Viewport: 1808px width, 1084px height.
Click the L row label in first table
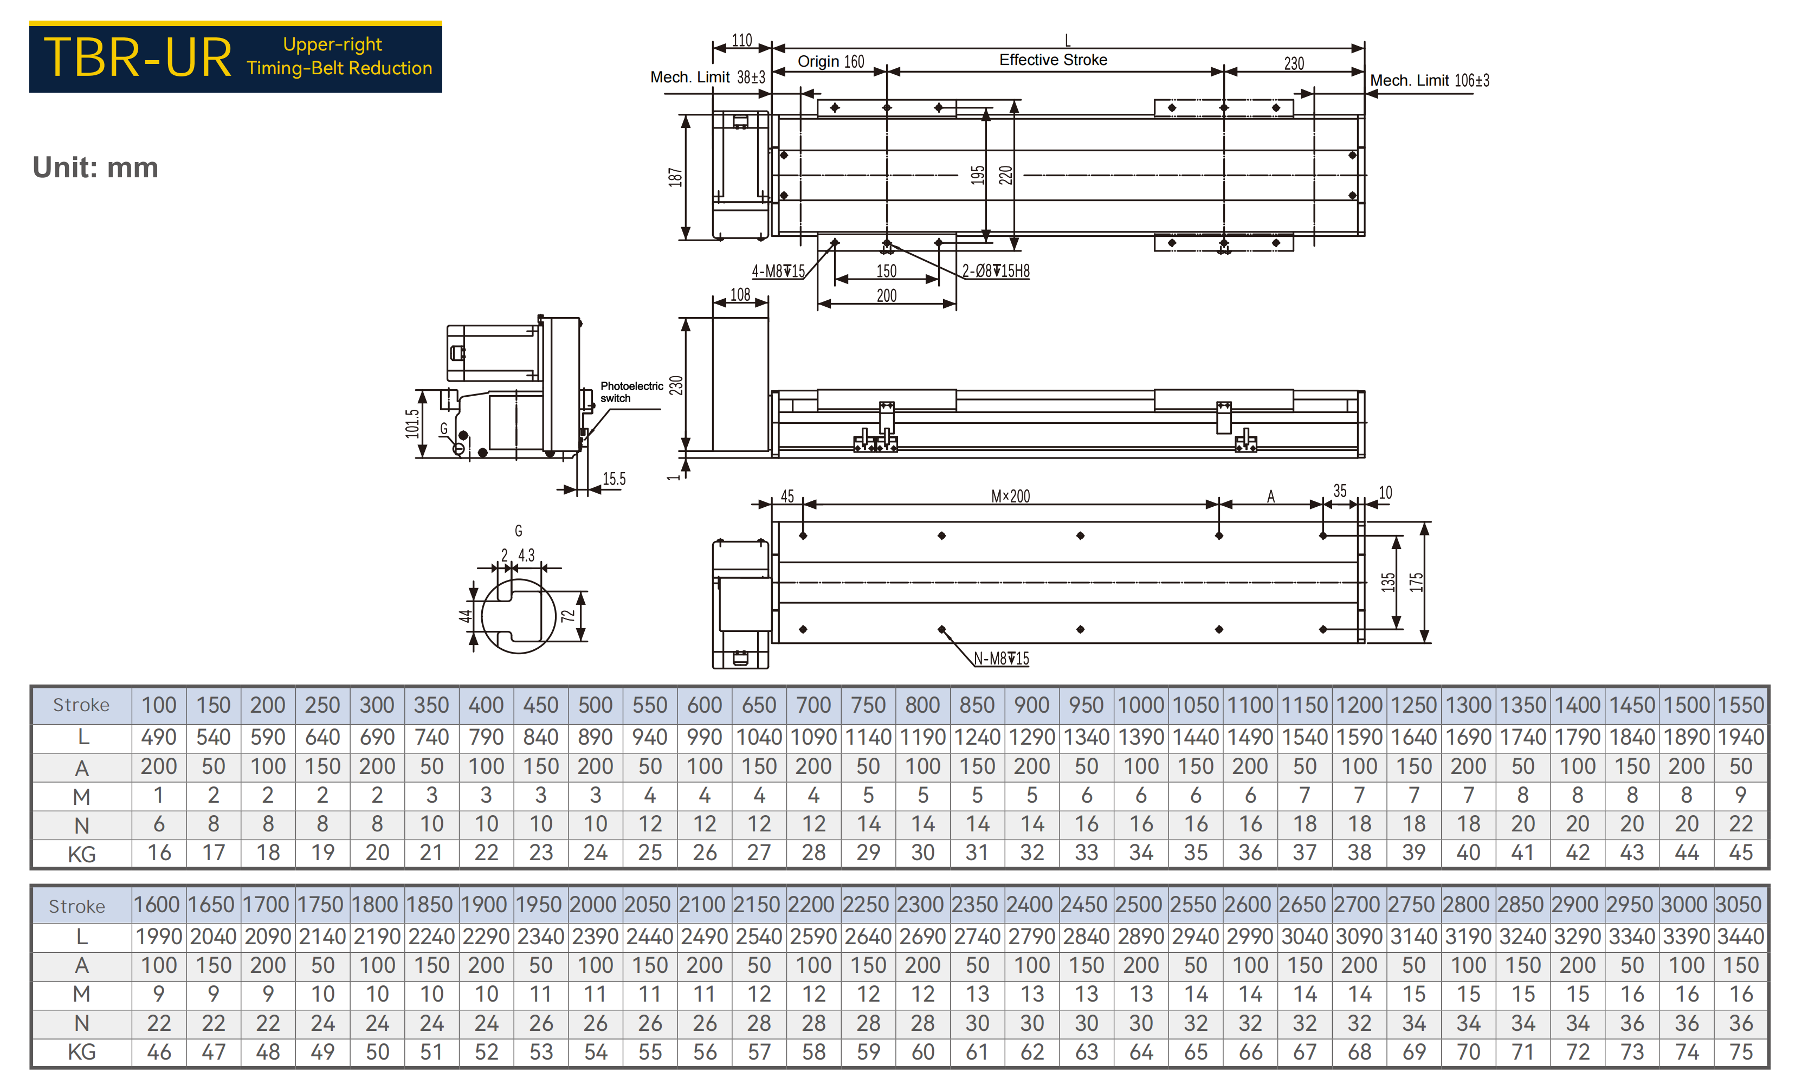click(83, 738)
